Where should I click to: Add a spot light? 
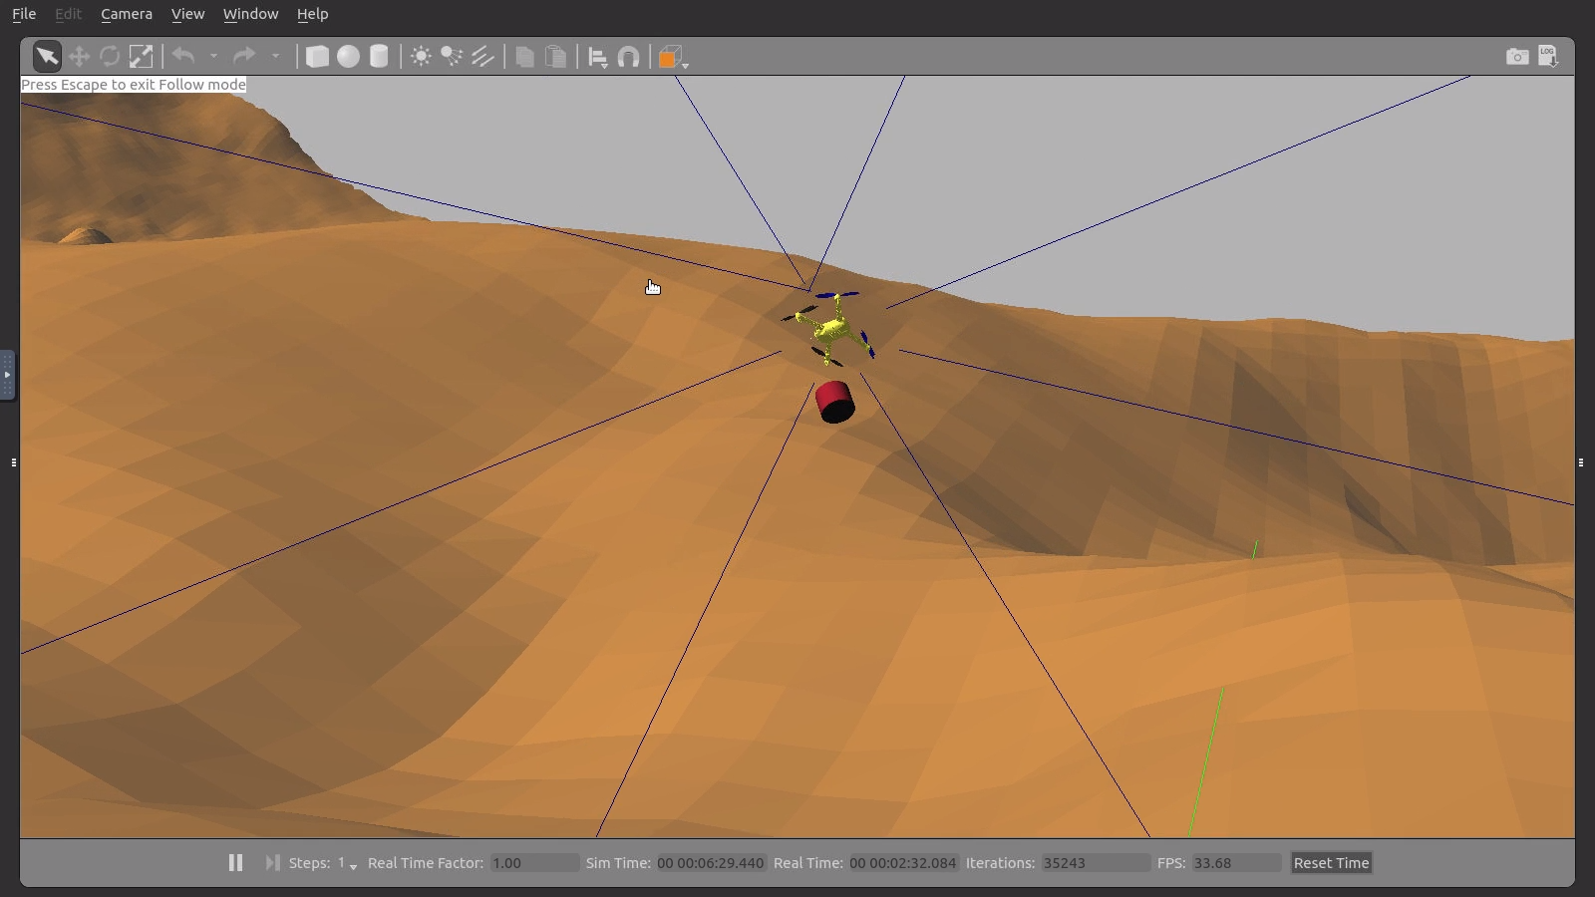click(452, 57)
